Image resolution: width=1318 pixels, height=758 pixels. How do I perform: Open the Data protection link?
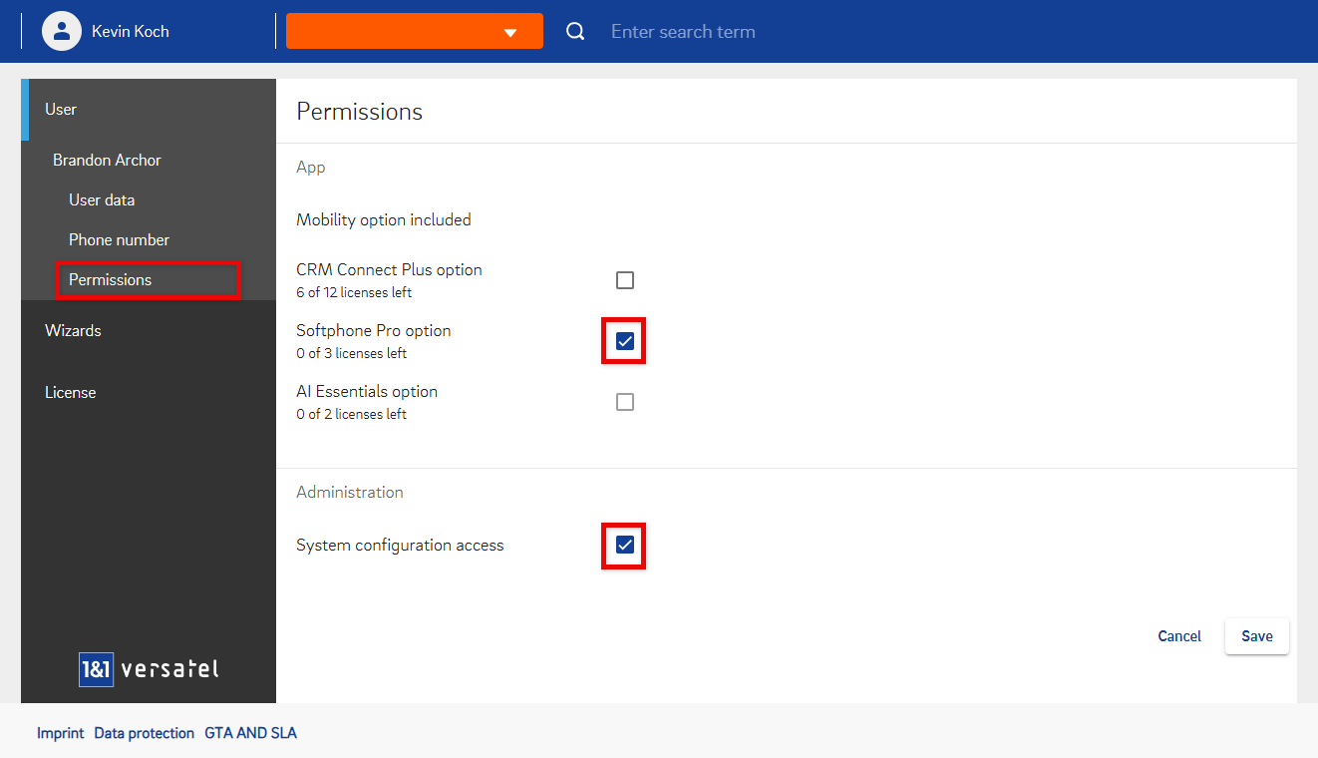(x=144, y=733)
